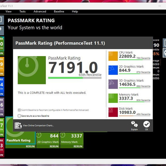This screenshot has width=166, height=166.
Task: Click the blue 2D Graphics Mark icon
Action: [113, 70]
